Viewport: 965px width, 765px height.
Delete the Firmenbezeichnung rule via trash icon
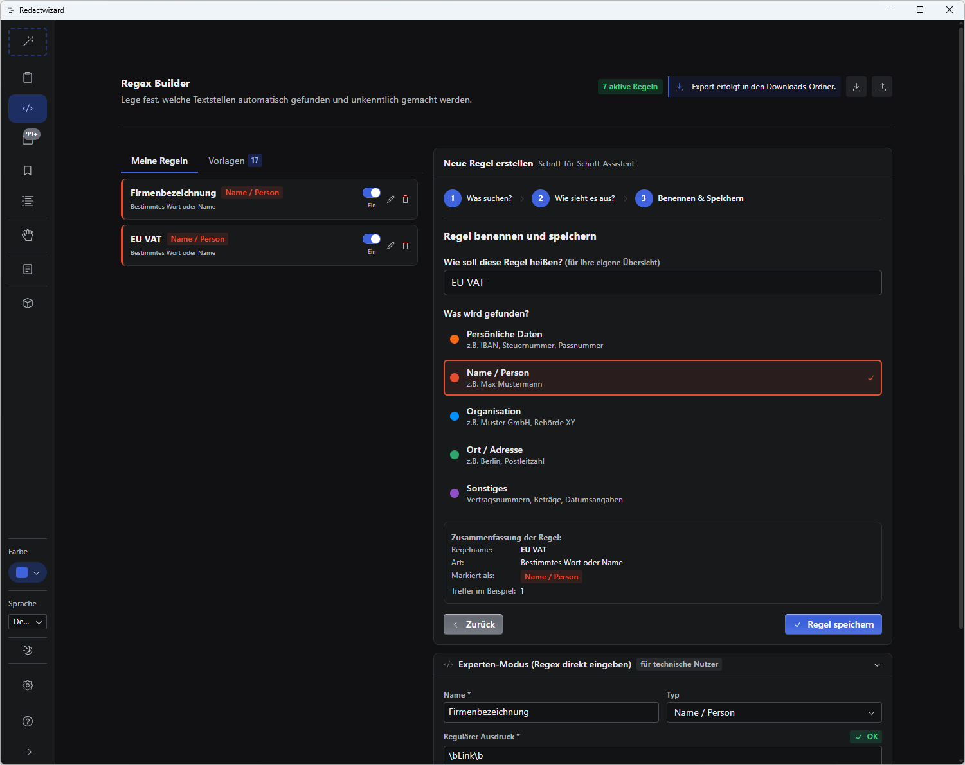coord(405,199)
